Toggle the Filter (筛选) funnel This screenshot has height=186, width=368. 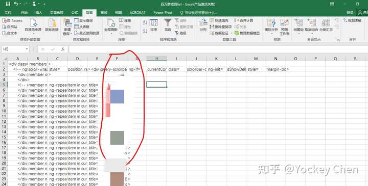168,25
